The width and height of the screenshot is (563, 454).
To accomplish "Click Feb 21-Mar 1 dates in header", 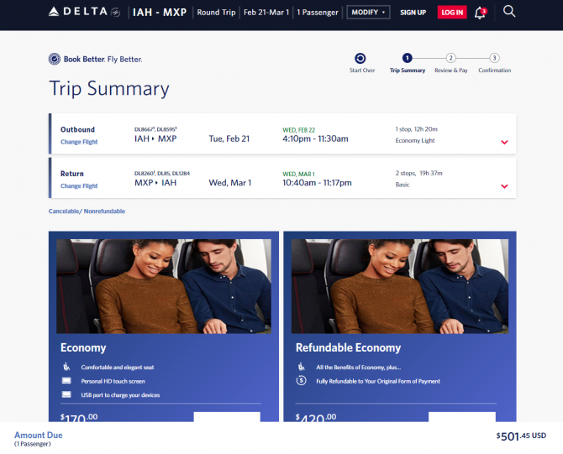I will tap(266, 13).
